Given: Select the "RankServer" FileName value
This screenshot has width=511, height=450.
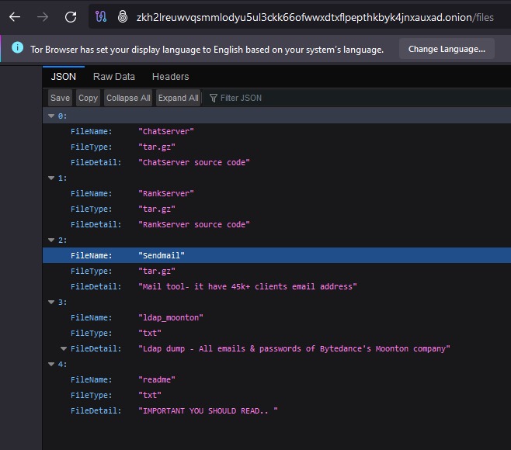Looking at the screenshot, I should pos(166,193).
